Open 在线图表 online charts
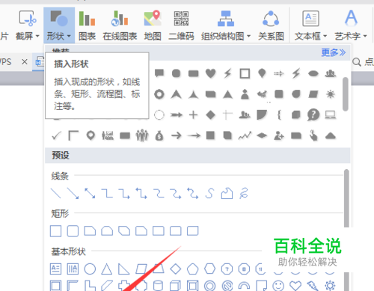 click(x=120, y=25)
